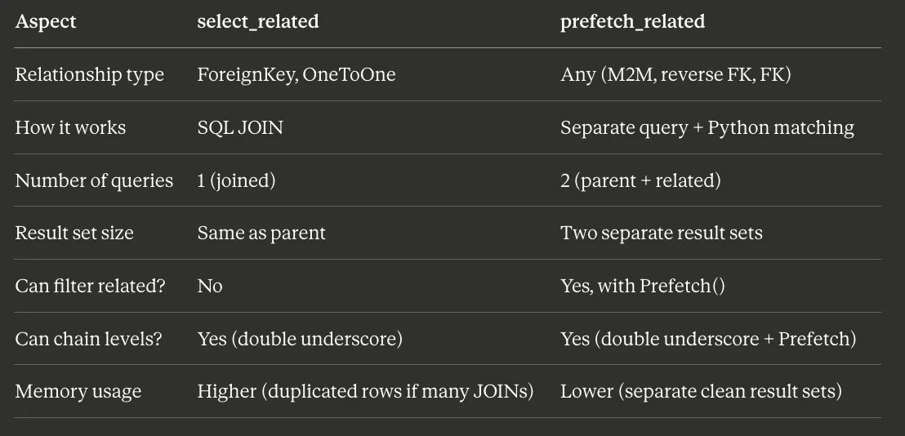Click the "prefetch_related" column header
Viewport: 905px width, 436px height.
pos(632,22)
